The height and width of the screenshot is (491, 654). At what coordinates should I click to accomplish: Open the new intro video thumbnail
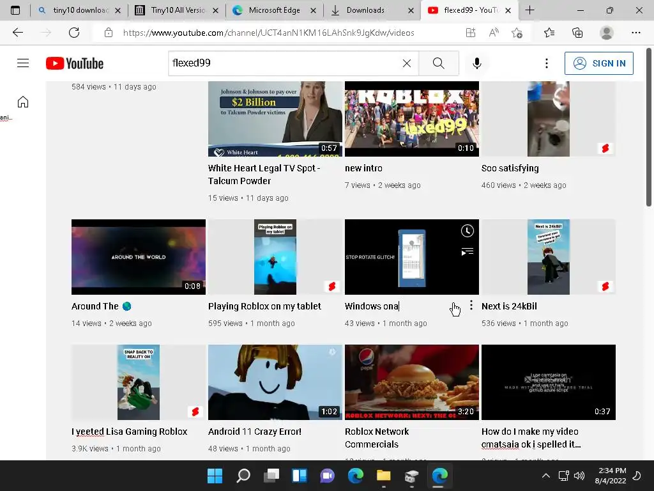(412, 118)
